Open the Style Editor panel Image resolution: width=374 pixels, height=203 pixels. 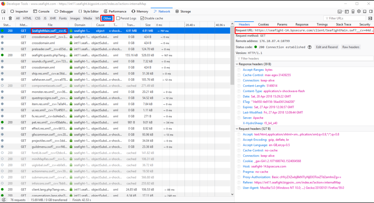tap(88, 12)
